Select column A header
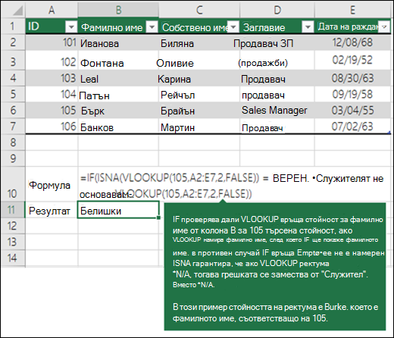The width and height of the screenshot is (394, 338). (52, 10)
